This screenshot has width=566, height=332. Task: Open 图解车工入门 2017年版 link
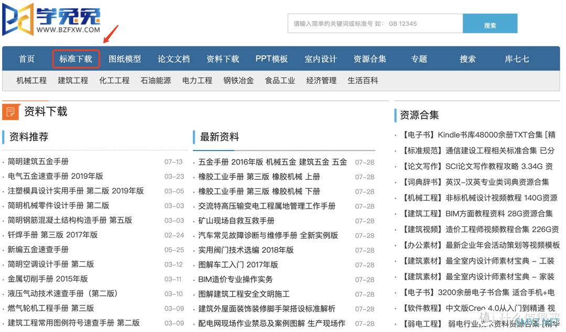tap(238, 265)
